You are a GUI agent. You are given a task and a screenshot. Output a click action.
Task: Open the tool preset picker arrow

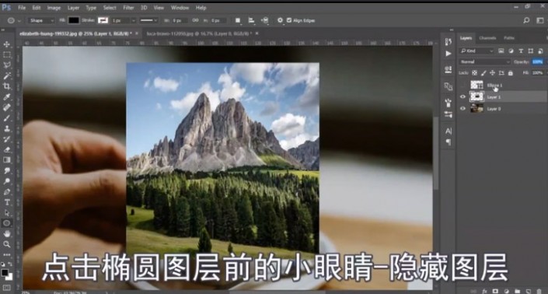click(x=19, y=21)
